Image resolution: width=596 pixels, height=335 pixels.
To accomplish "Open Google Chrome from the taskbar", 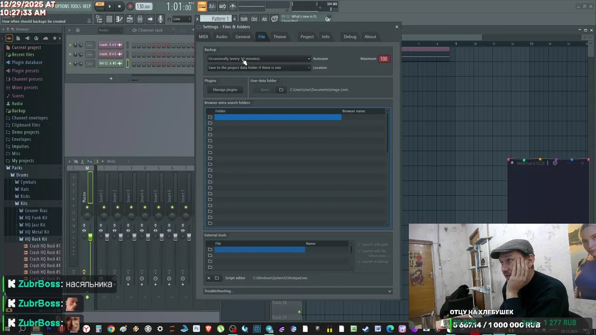I will coord(111,329).
